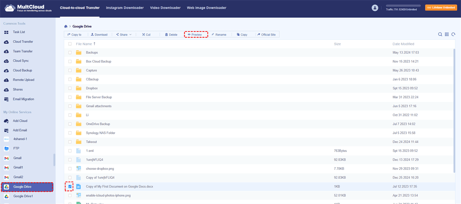Click the home breadcrumb icon
The image size is (461, 204).
coord(66,26)
